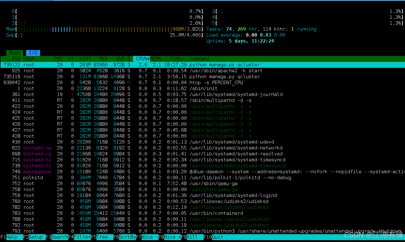Click the 668M/3.82G memory value
Image resolution: width=405 pixels, height=242 pixels.
tap(187, 29)
